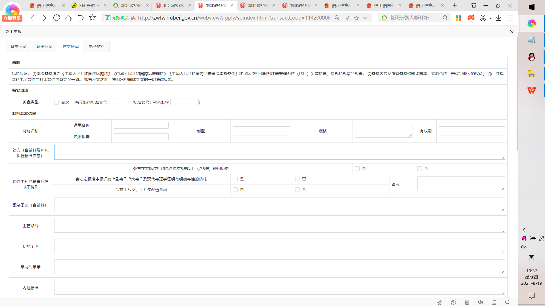Screen dimensions: 545x306
Task: Open the scissors screenshot tool
Action: click(x=483, y=18)
